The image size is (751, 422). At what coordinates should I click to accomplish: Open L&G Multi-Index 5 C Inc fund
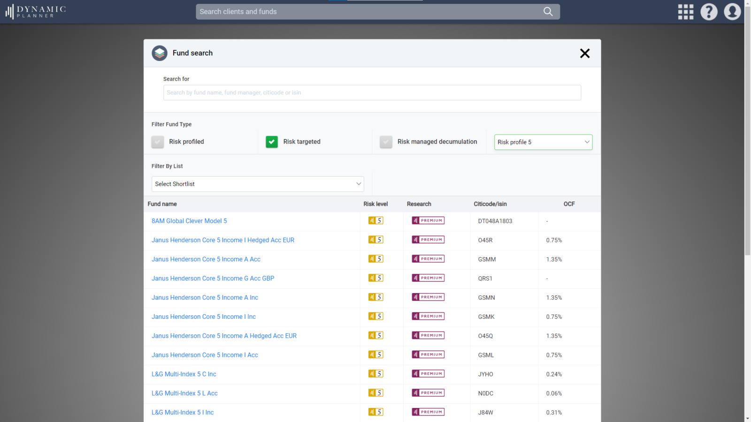coord(184,374)
